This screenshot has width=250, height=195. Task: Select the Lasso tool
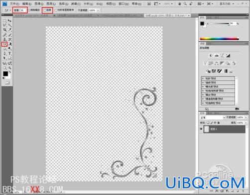click(x=4, y=25)
